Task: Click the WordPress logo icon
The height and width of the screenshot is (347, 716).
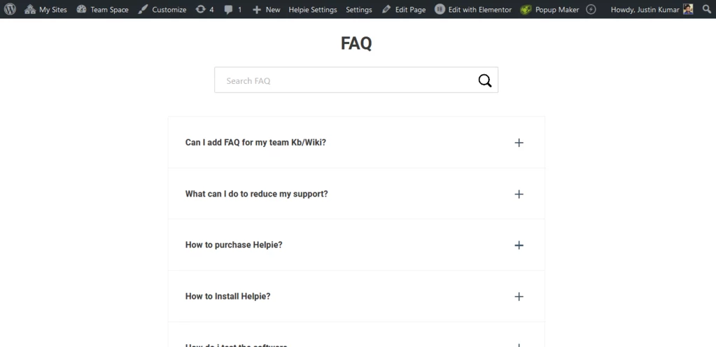Action: point(10,9)
